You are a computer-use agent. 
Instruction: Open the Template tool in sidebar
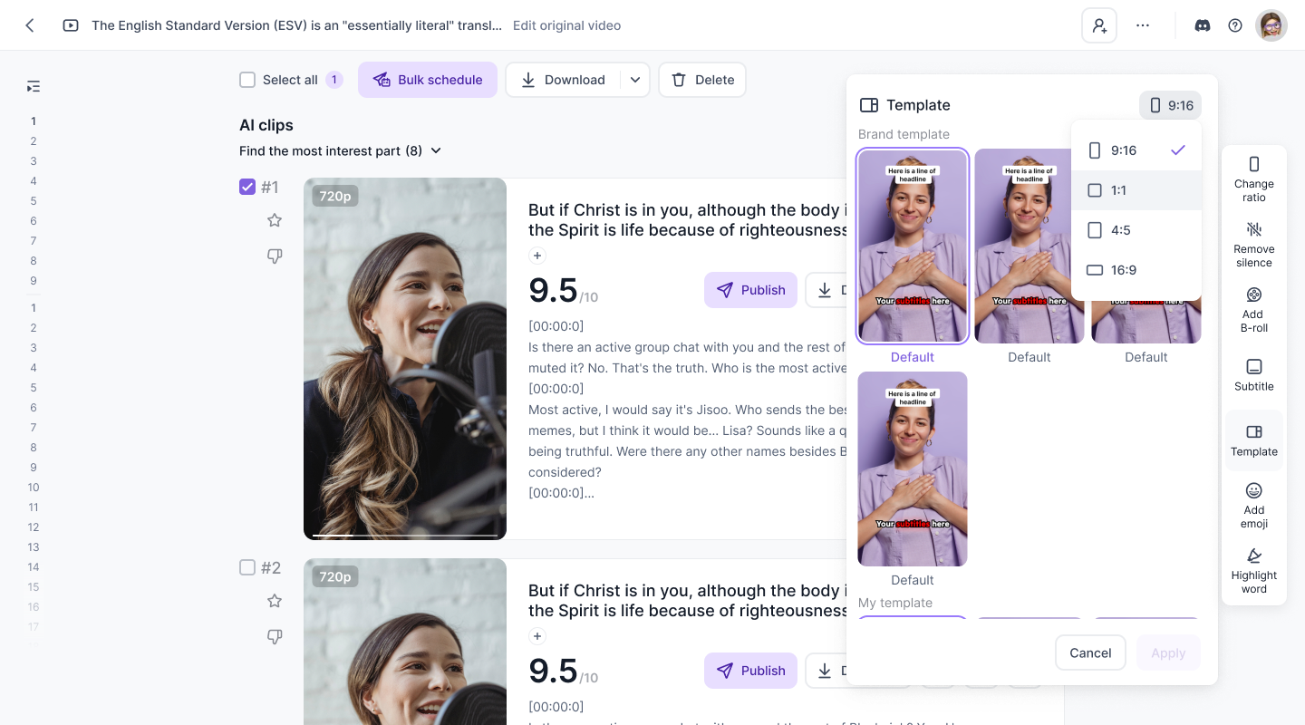(x=1254, y=440)
